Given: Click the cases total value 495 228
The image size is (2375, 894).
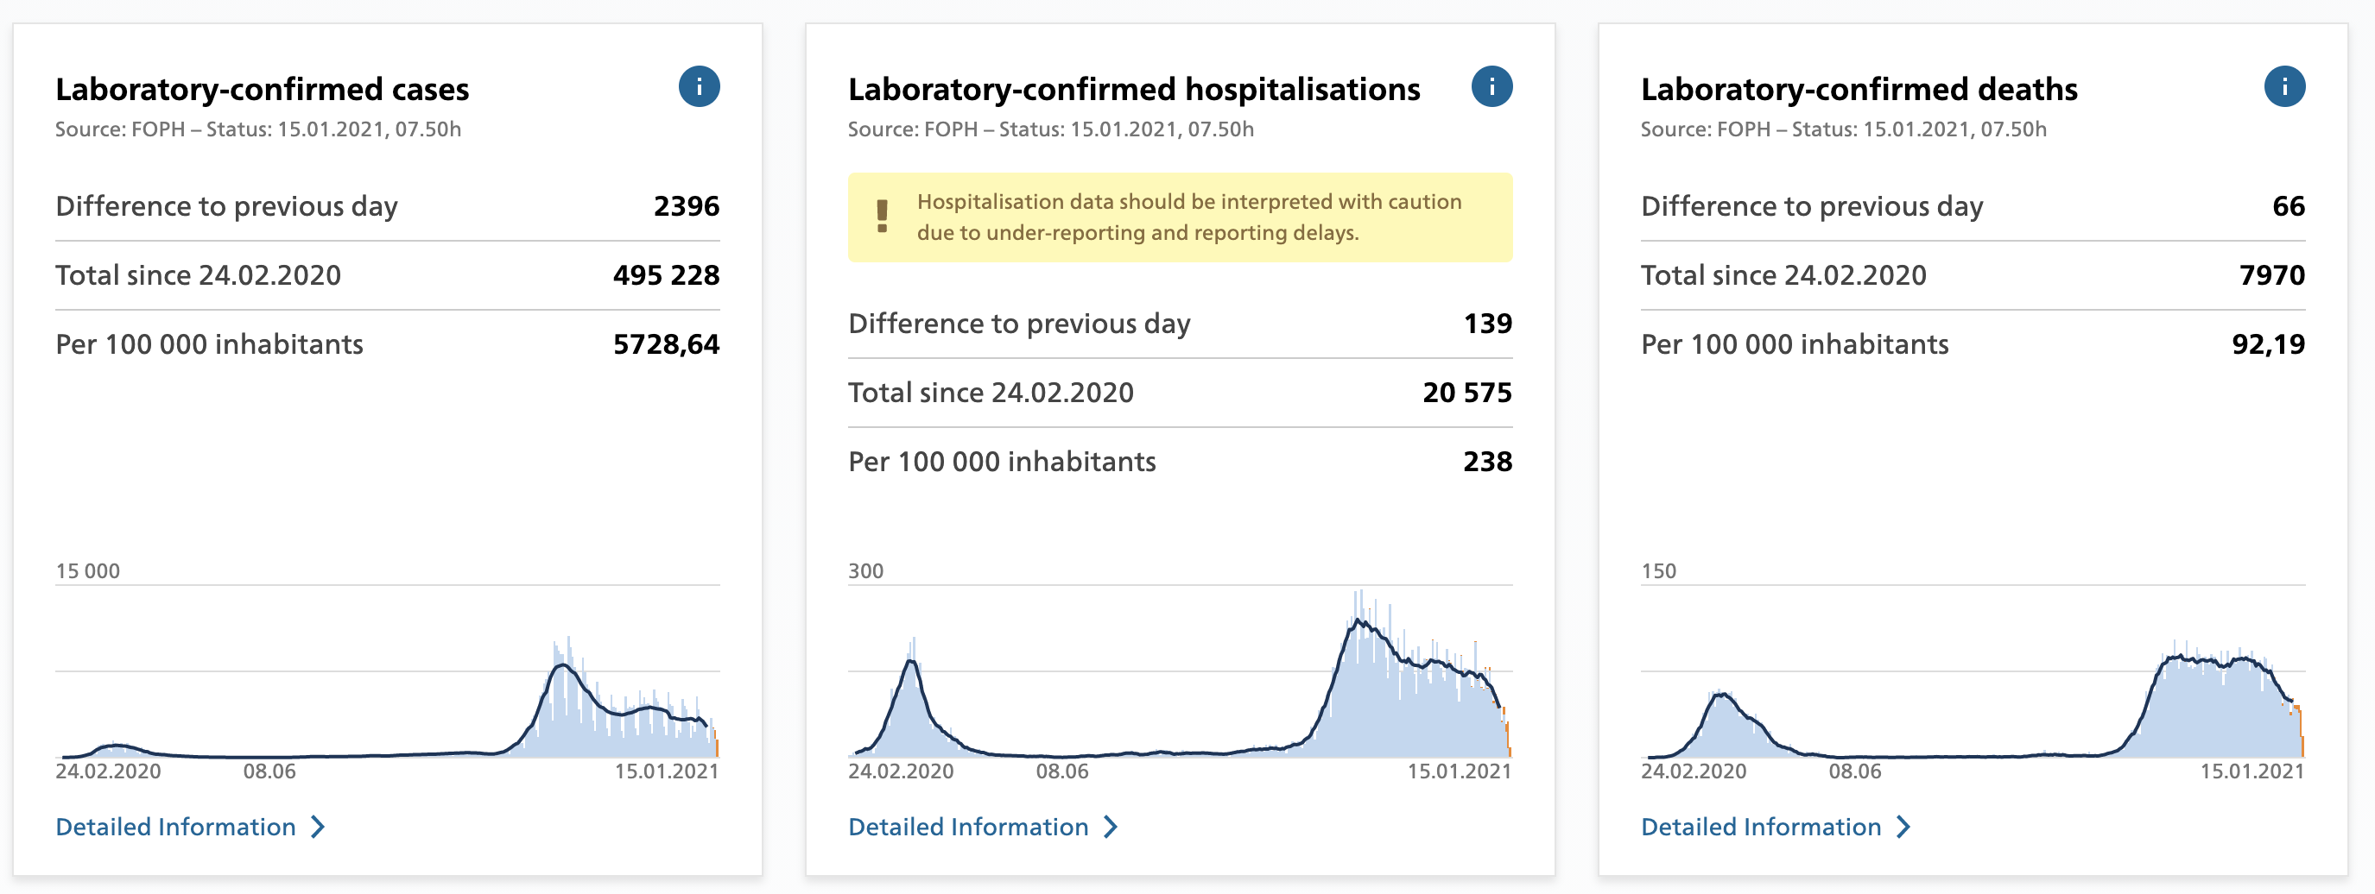Looking at the screenshot, I should coord(666,274).
